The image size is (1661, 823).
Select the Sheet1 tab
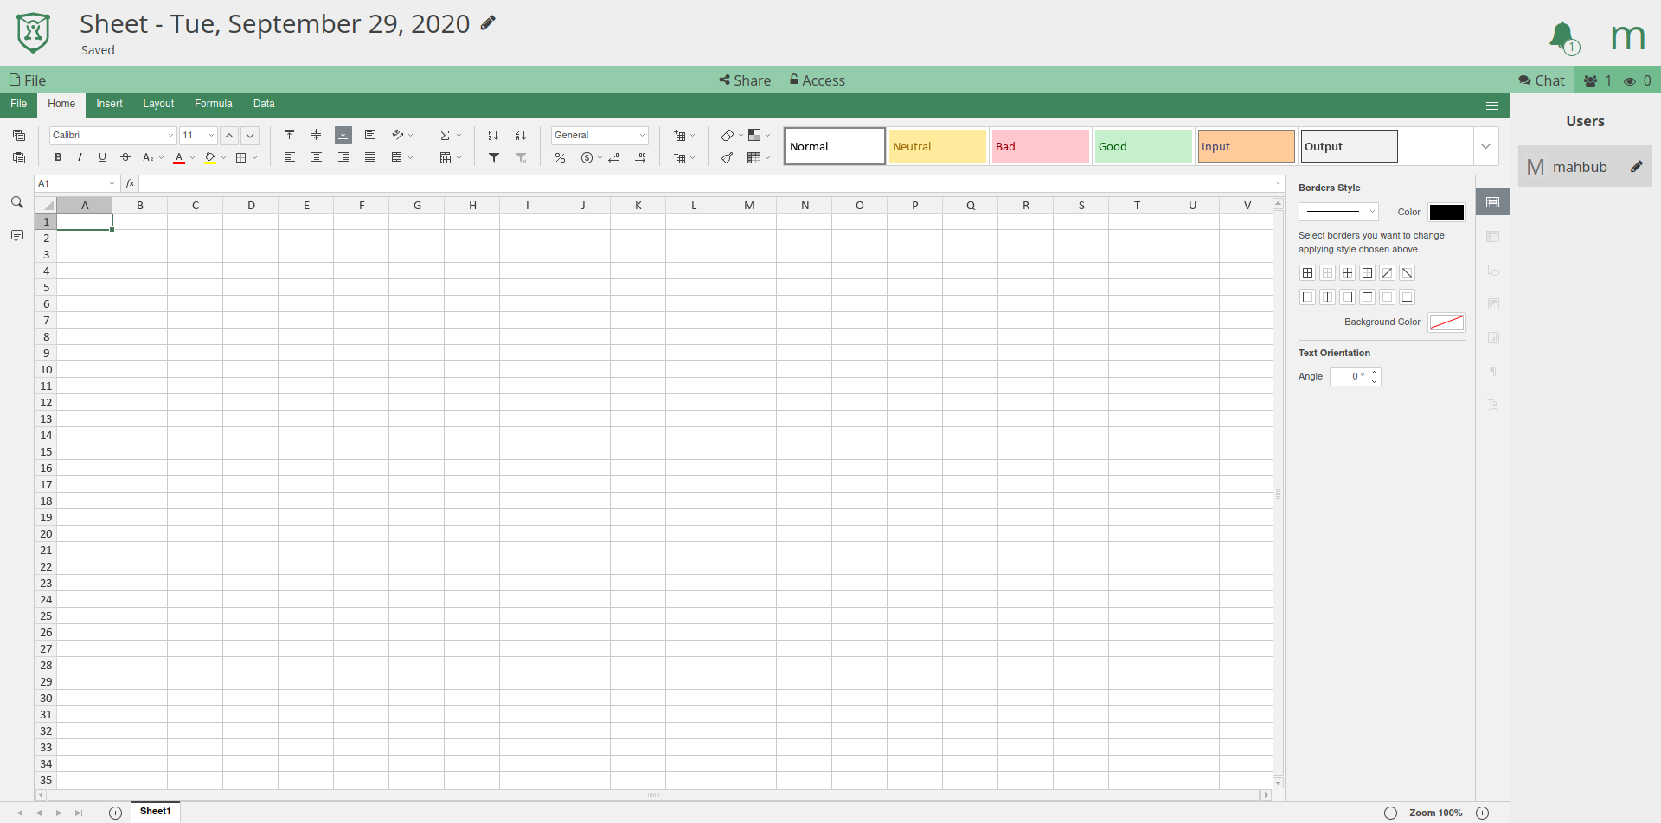click(x=156, y=812)
